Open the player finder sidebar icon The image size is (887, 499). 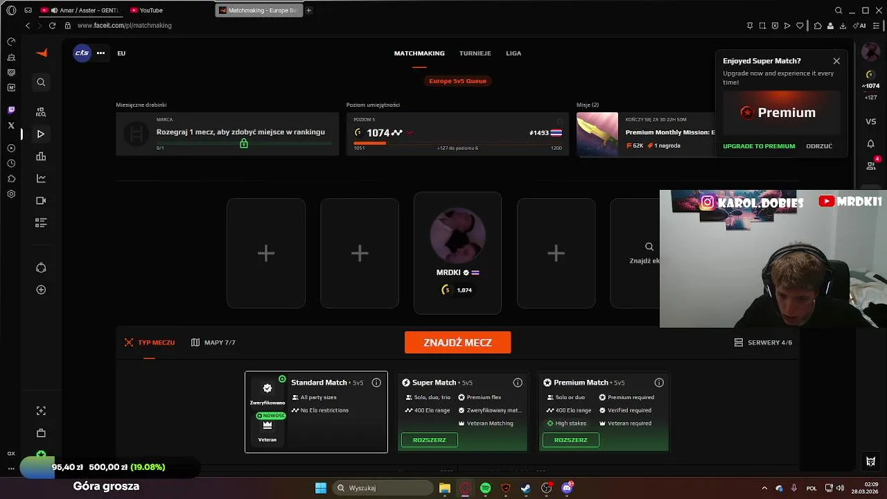click(41, 112)
